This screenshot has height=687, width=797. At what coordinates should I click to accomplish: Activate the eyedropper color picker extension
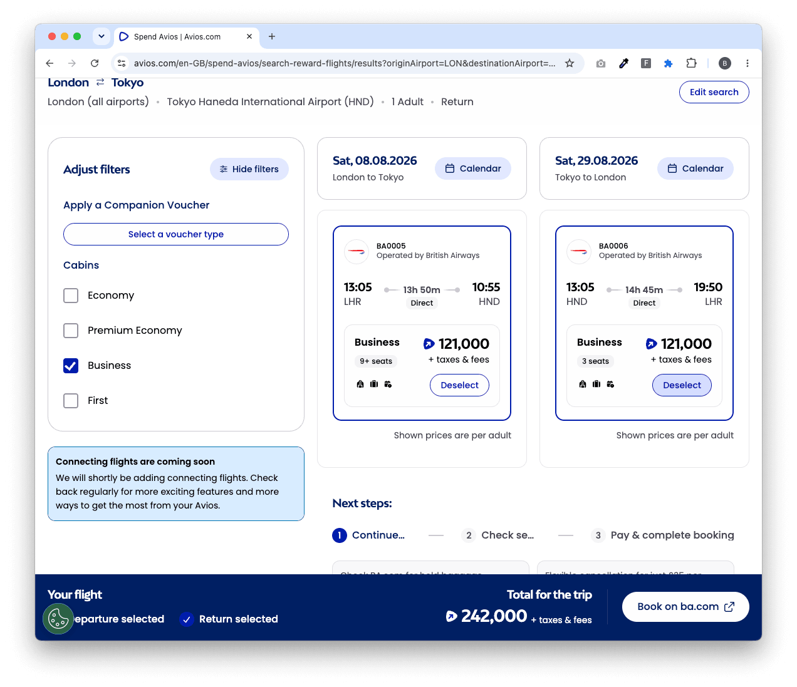coord(623,63)
